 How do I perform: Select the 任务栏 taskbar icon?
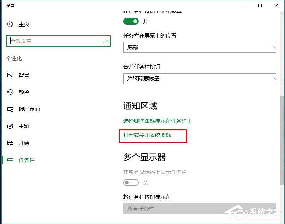tap(11, 160)
